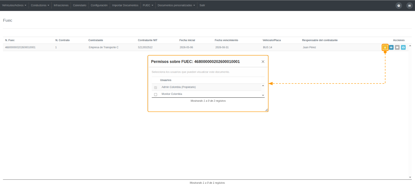Click the up arrow of the Fuec table scrollbar

[410, 46]
